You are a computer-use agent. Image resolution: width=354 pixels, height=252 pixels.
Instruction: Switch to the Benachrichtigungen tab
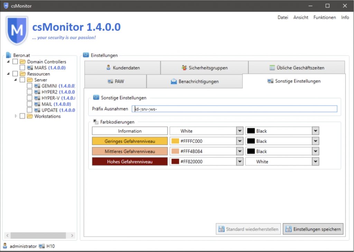(194, 82)
